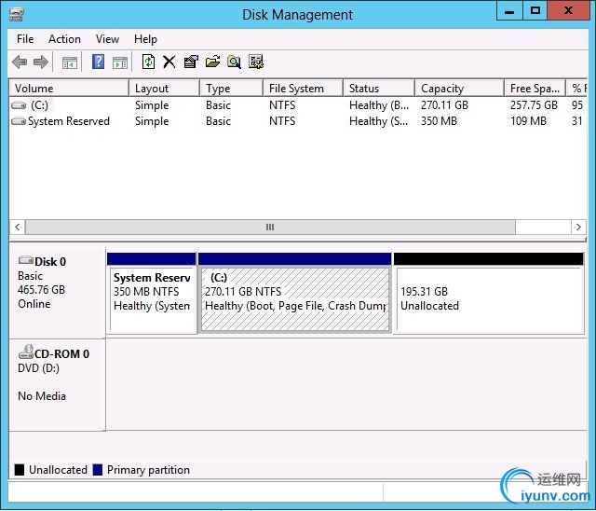596x511 pixels.
Task: Click the 465.76 GB disk size text
Action: (41, 290)
